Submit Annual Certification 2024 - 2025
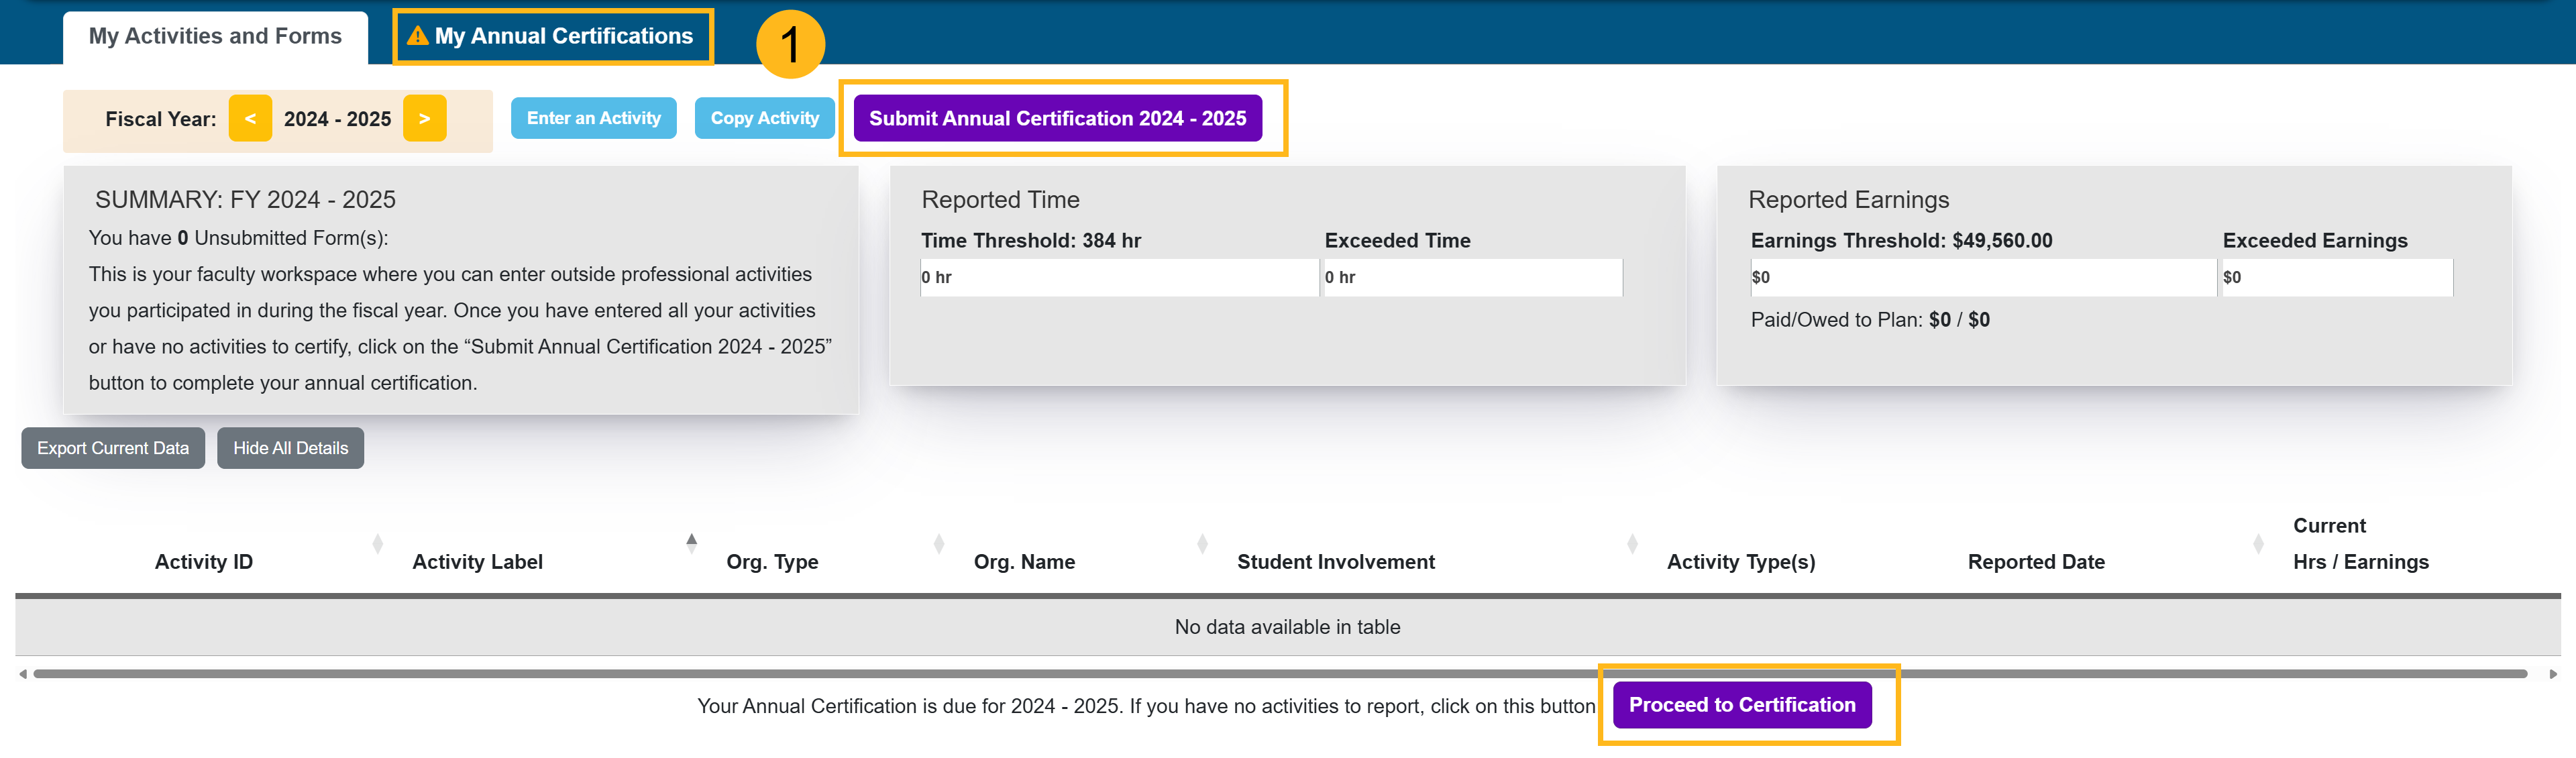Viewport: 2576px width, 758px height. [1057, 119]
